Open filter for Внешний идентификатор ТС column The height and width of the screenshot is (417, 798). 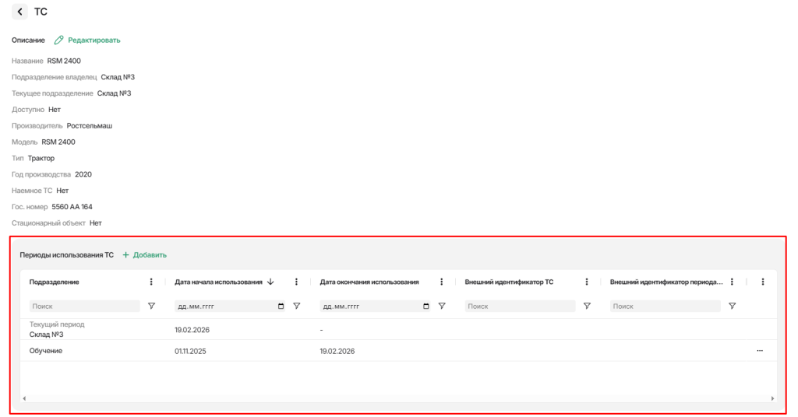click(x=587, y=307)
